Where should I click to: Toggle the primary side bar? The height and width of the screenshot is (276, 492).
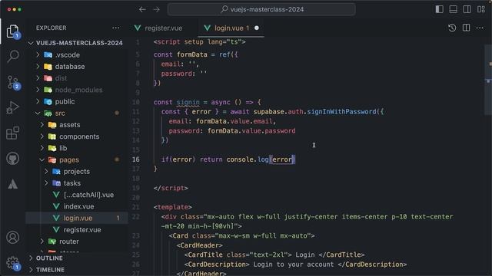pyautogui.click(x=439, y=9)
